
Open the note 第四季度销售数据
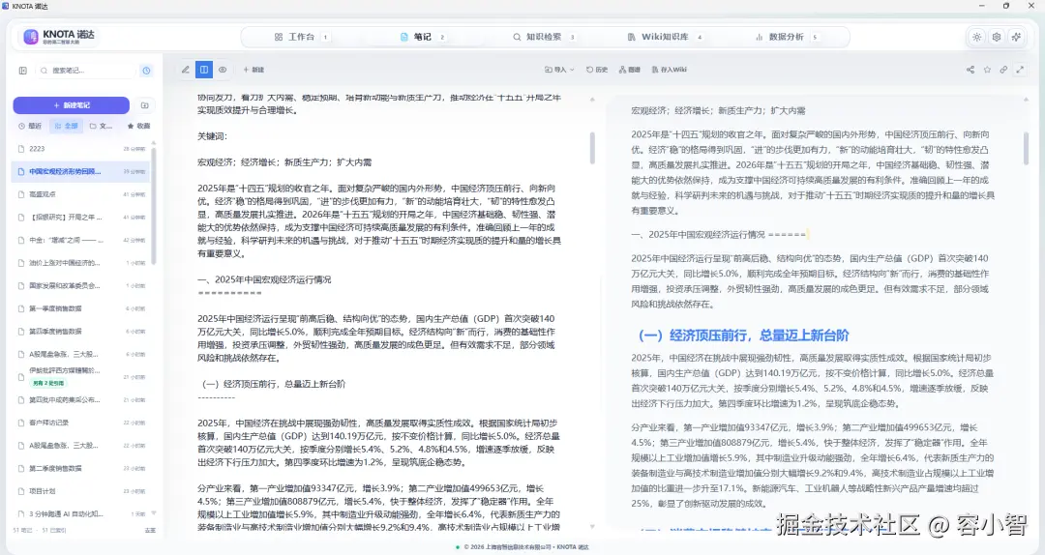82,331
